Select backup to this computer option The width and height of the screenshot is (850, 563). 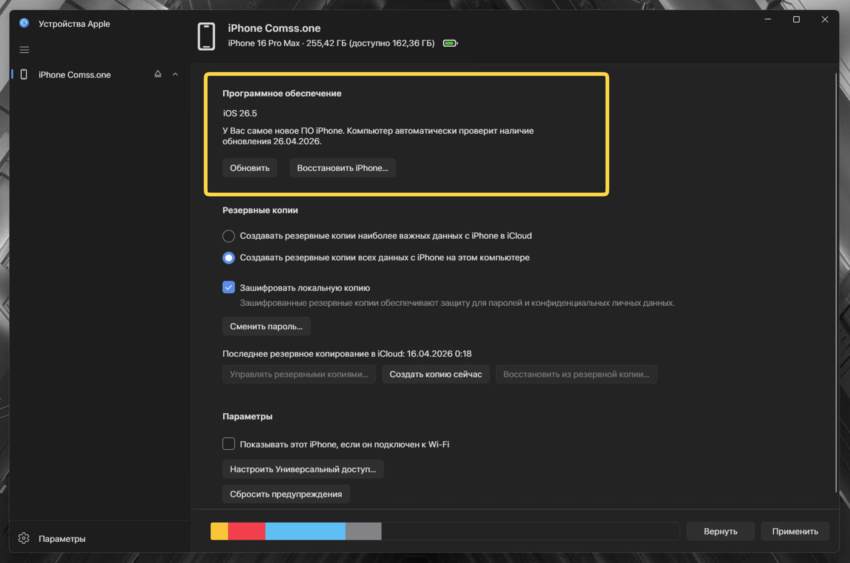(229, 258)
